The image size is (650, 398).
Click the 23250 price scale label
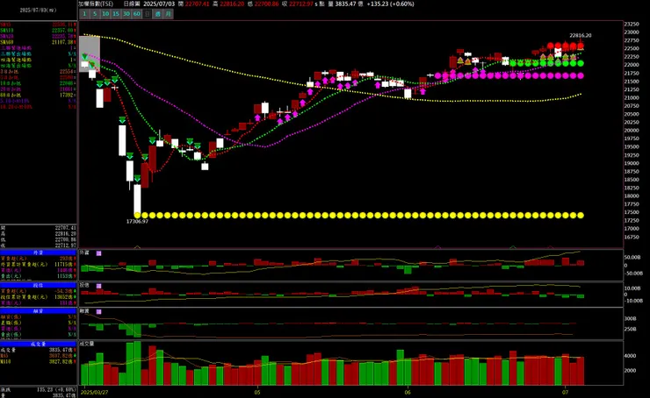[x=632, y=24]
